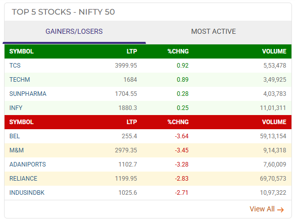Select the RELIANCE symbol link

click(23, 179)
